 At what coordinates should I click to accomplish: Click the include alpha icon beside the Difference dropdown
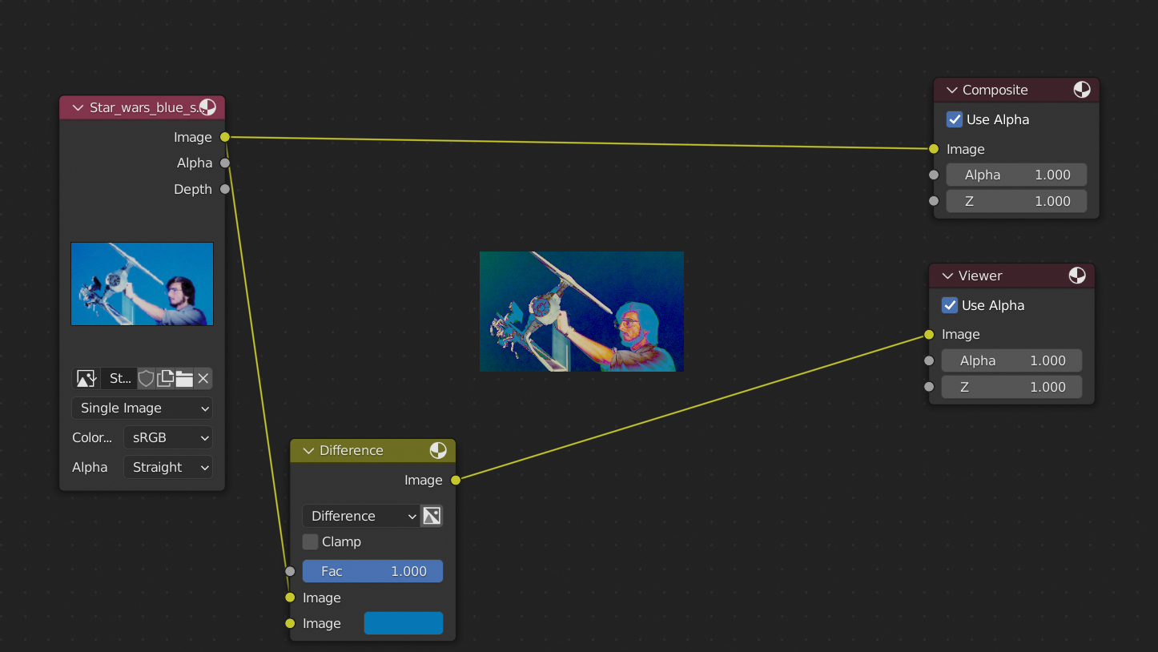tap(432, 516)
